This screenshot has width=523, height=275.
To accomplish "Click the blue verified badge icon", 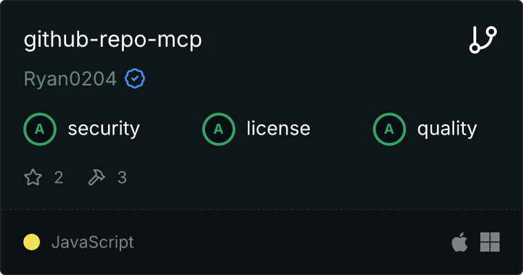I will tap(135, 78).
